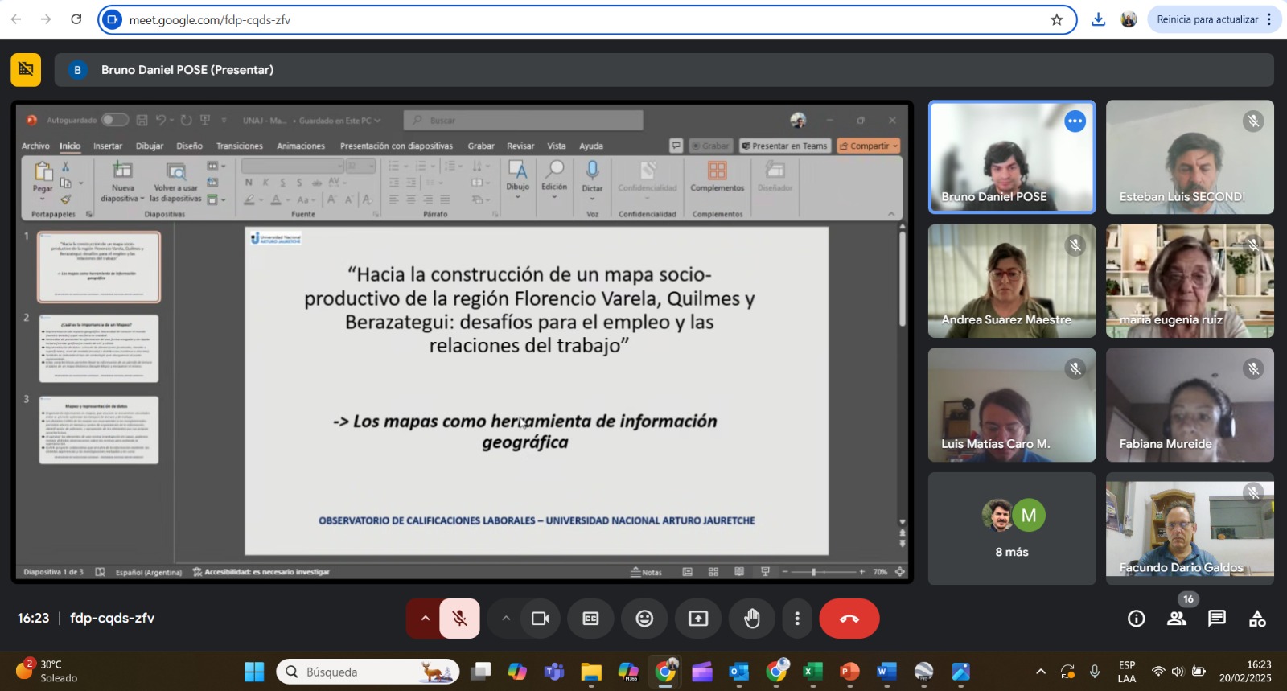Click the present screen icon
Viewport: 1287px width, 691px height.
pyautogui.click(x=698, y=619)
